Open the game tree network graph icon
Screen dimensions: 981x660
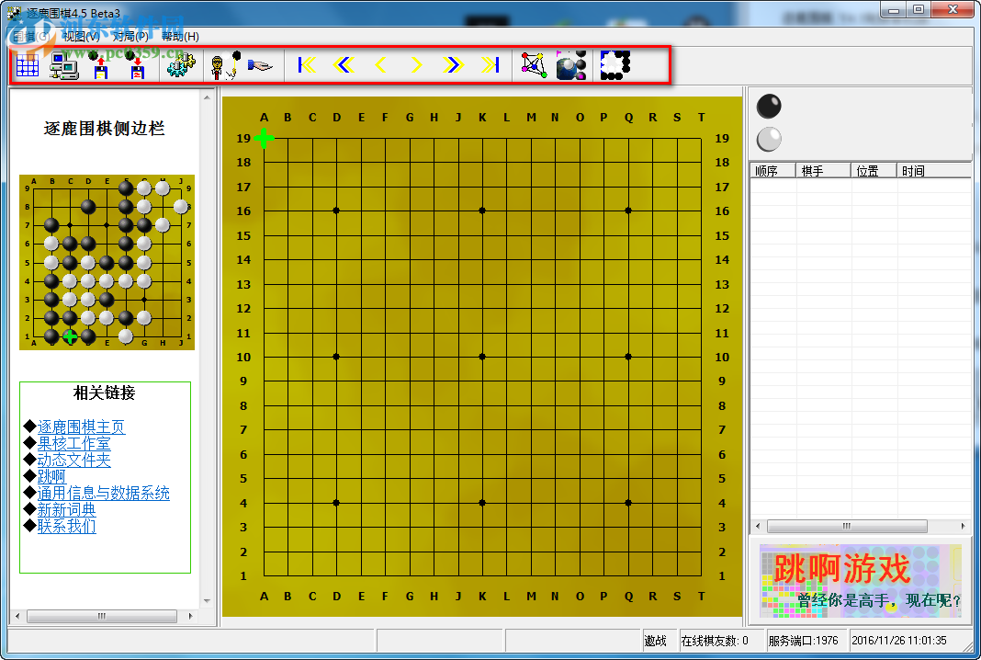(536, 63)
